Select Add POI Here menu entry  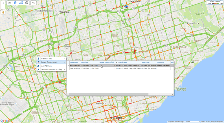tap(47, 66)
